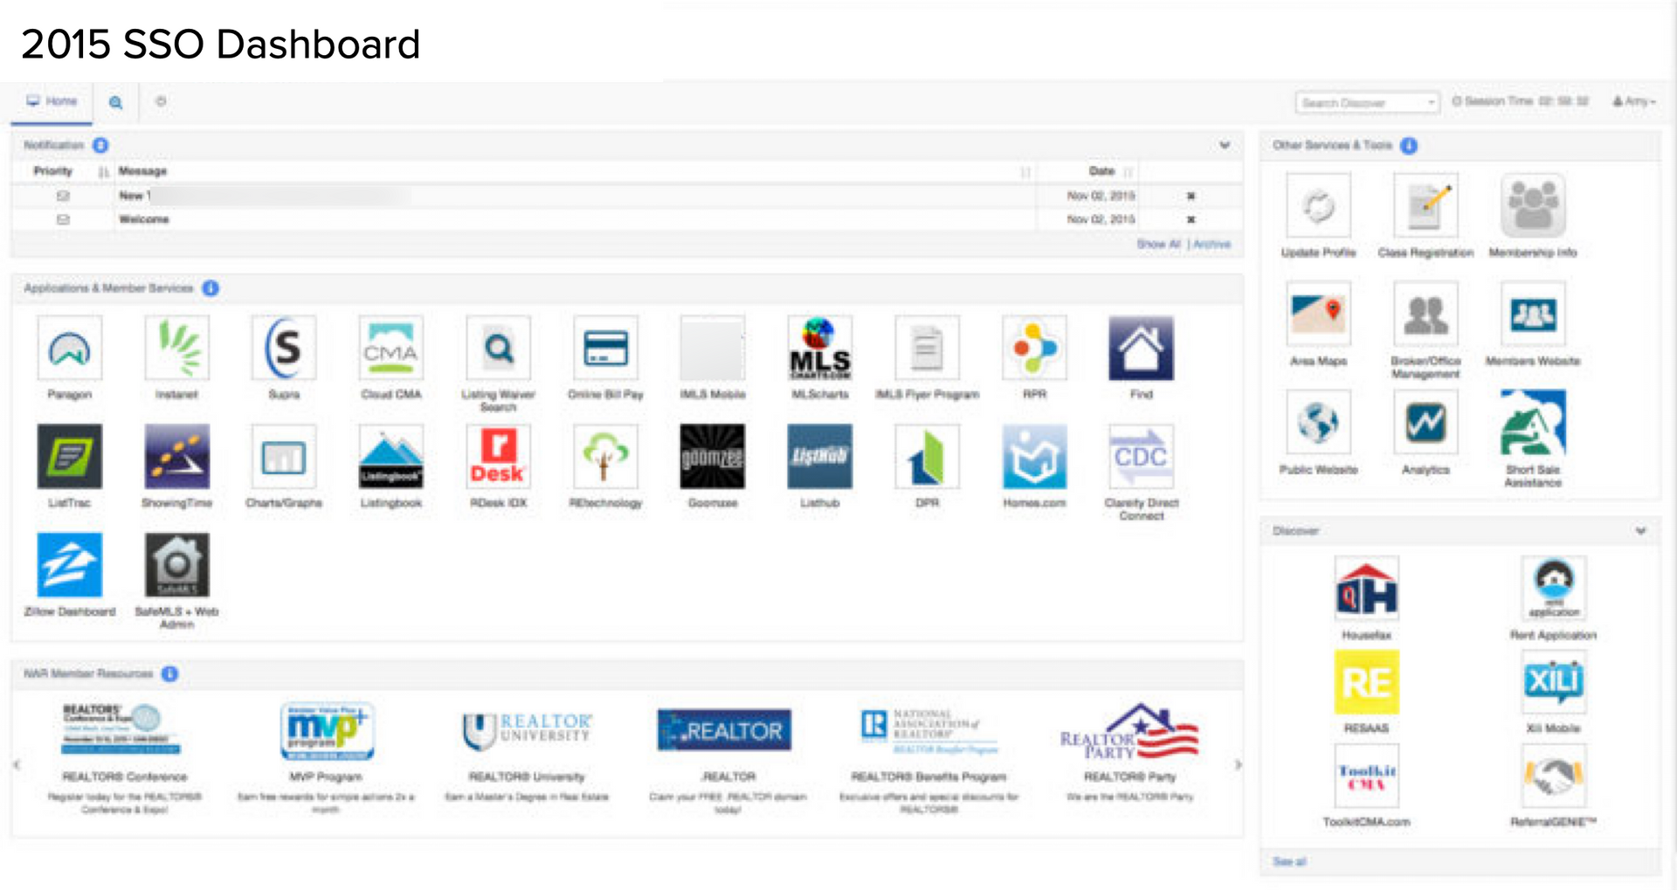1677x890 pixels.
Task: Open the search magnifier tab
Action: tap(115, 102)
